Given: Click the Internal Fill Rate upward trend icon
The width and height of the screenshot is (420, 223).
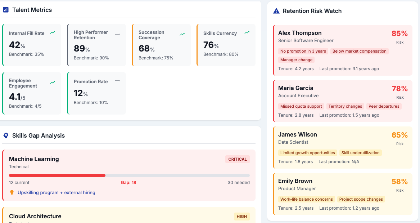Looking at the screenshot, I should click(x=53, y=32).
